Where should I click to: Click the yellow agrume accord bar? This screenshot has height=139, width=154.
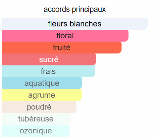click(42, 95)
